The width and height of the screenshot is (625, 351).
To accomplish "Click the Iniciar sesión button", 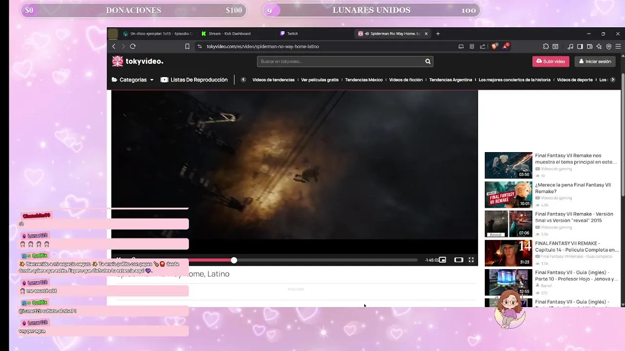I will pyautogui.click(x=595, y=61).
